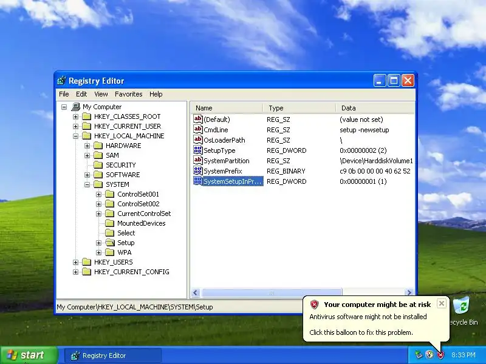
Task: Expand the Setup key
Action: pyautogui.click(x=98, y=243)
